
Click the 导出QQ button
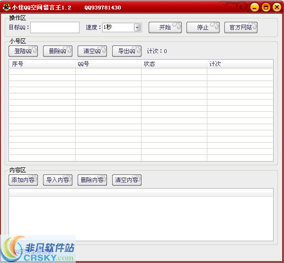[127, 51]
